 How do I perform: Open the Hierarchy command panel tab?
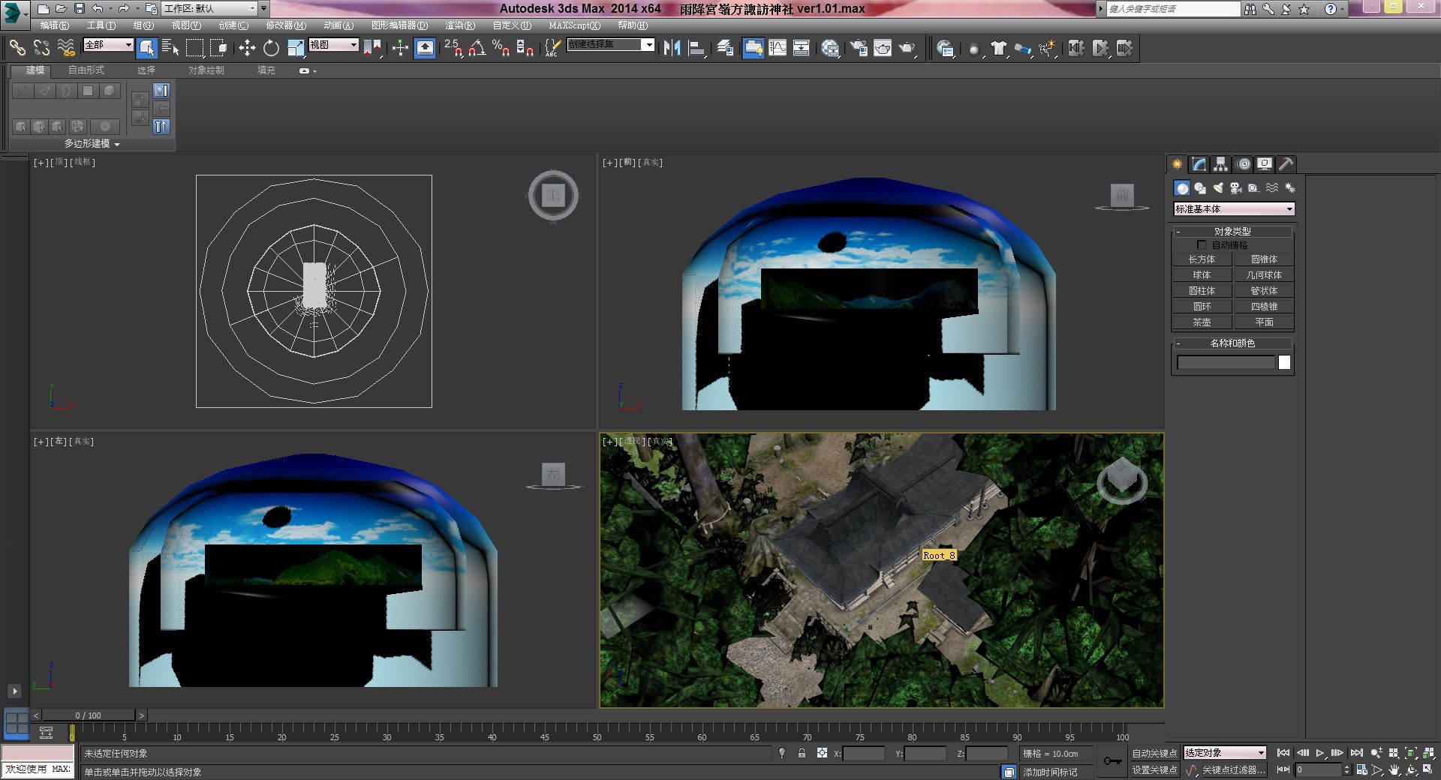1221,164
